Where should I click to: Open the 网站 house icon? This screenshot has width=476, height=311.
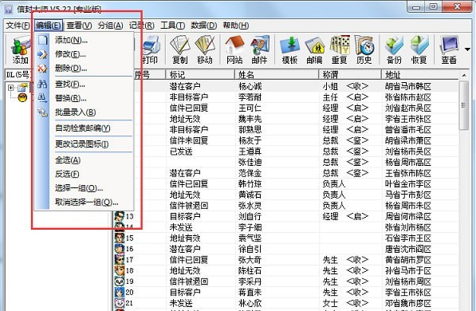pos(234,49)
